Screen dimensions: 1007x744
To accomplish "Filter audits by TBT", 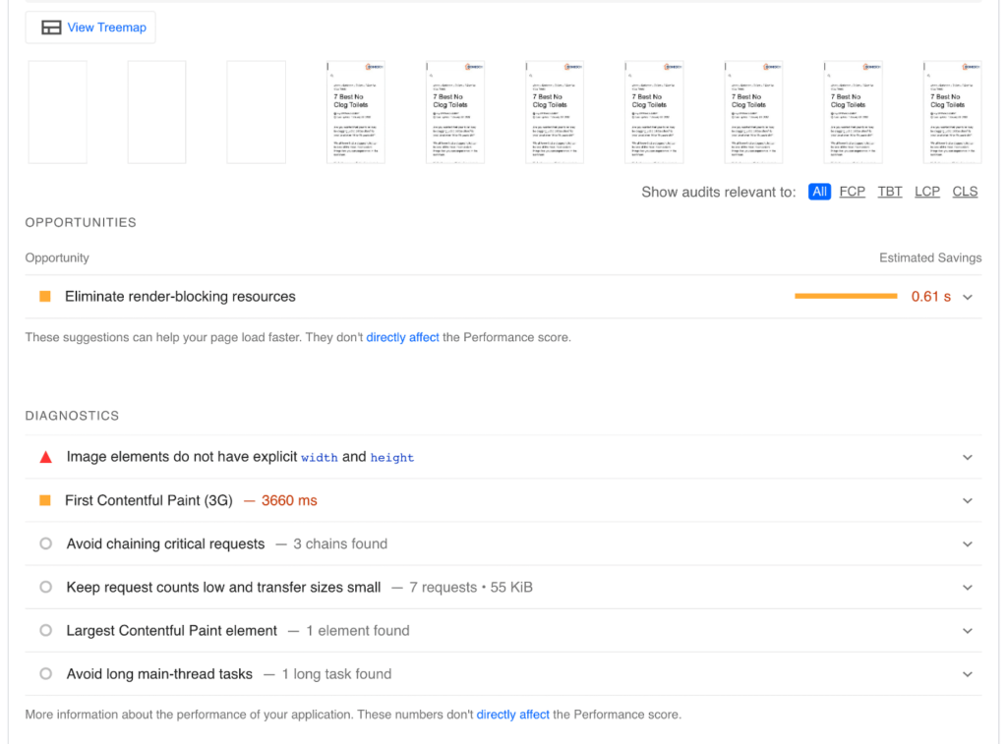I will (x=890, y=192).
